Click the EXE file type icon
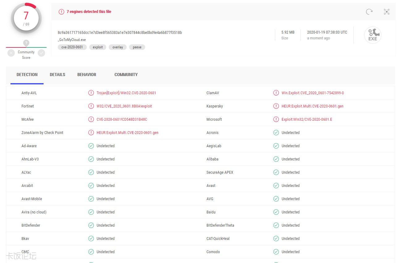 pos(372,35)
